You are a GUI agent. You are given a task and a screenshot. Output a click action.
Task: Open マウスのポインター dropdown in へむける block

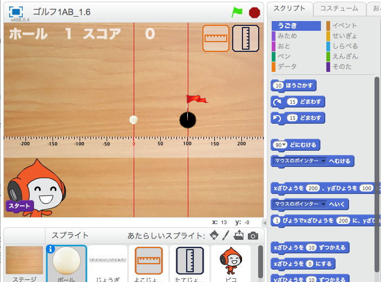300,161
